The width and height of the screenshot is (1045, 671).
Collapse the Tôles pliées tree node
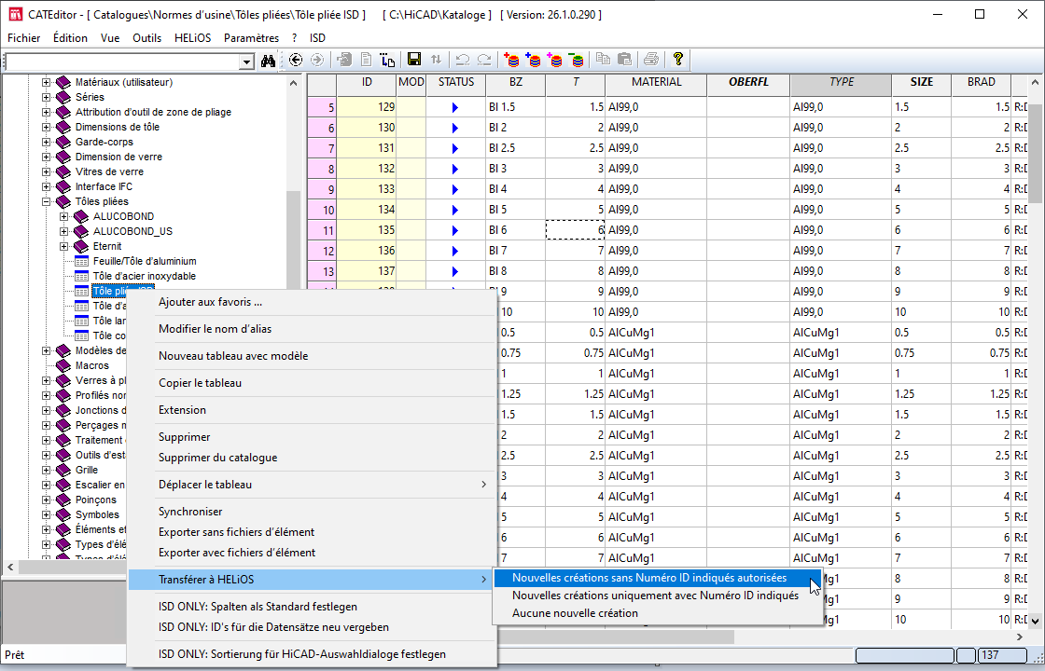coord(47,201)
